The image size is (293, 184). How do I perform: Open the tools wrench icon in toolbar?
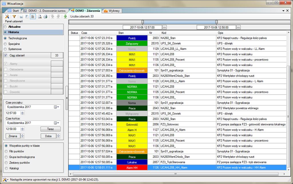coord(7,16)
